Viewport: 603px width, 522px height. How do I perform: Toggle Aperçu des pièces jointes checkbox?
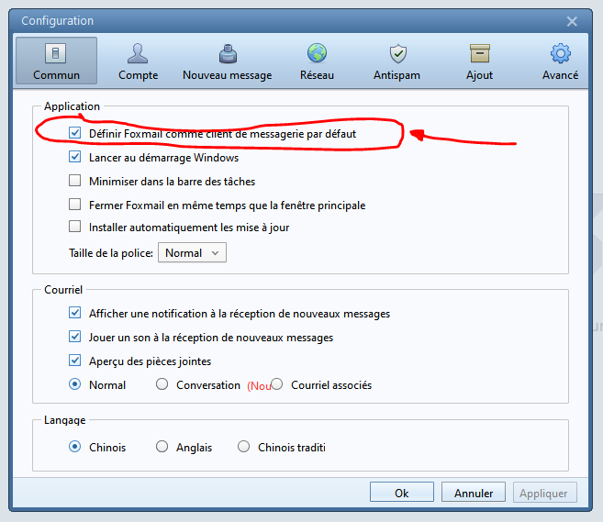74,361
